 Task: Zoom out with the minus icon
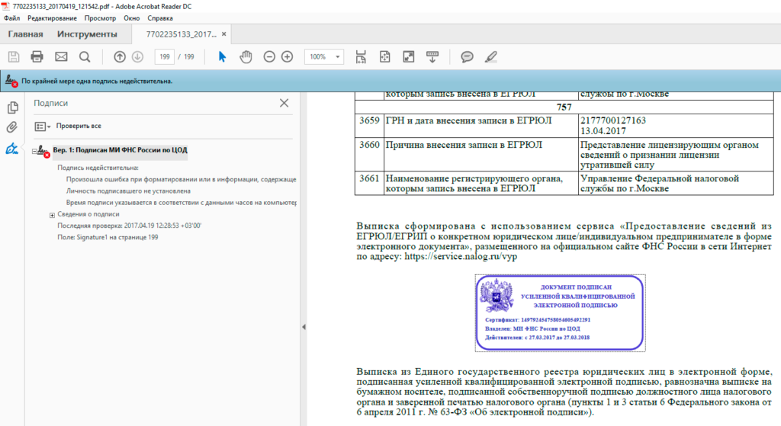[269, 56]
